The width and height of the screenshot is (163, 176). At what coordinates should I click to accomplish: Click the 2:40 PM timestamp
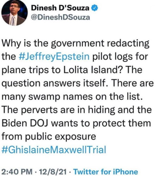[x=17, y=172]
